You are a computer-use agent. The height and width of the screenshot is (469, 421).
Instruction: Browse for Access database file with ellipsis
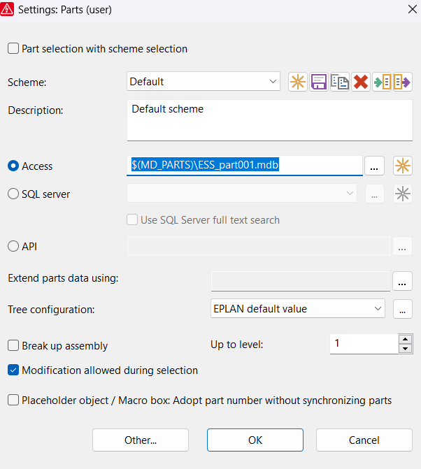(x=374, y=166)
